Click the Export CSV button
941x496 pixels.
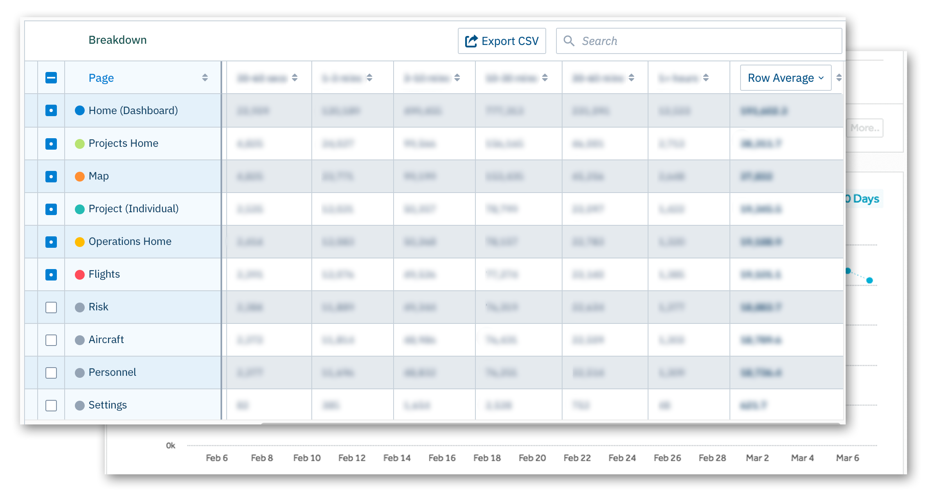(x=502, y=41)
